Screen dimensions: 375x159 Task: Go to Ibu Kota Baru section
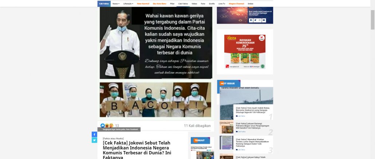(159, 4)
